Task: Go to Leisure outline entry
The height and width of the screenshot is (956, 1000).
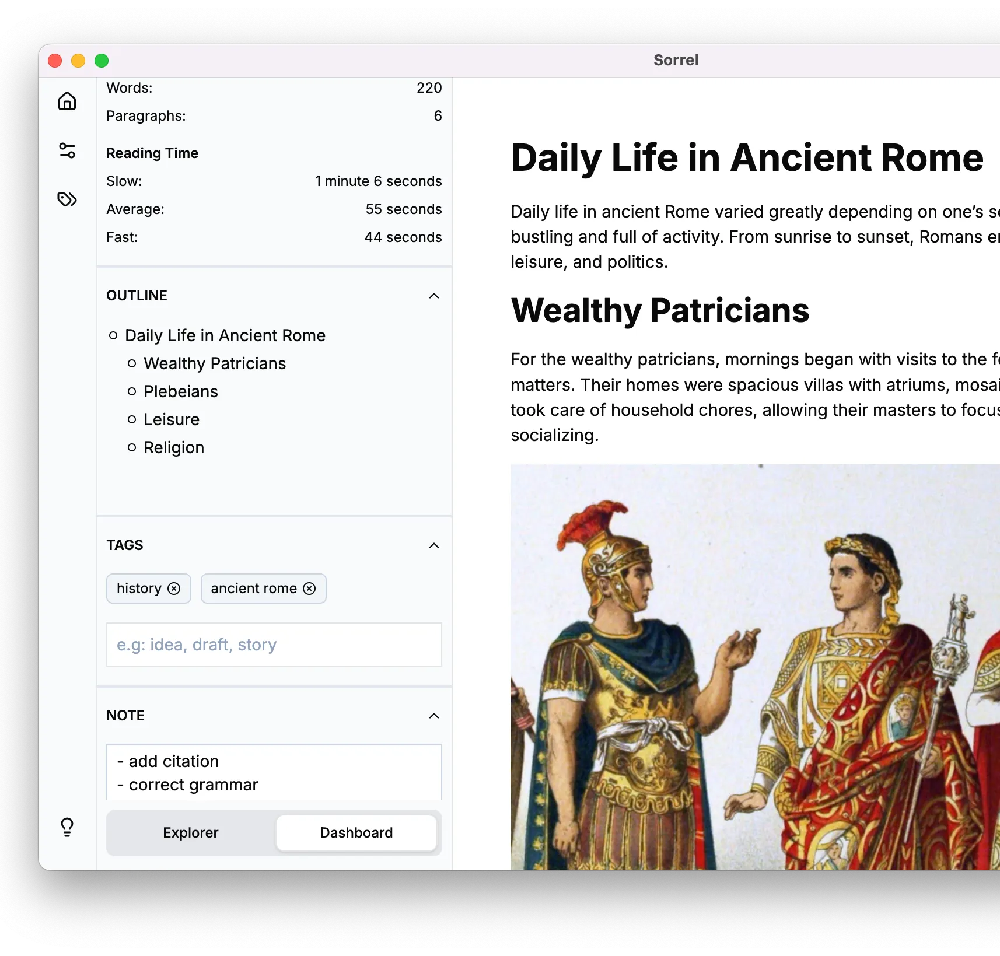Action: click(x=172, y=419)
